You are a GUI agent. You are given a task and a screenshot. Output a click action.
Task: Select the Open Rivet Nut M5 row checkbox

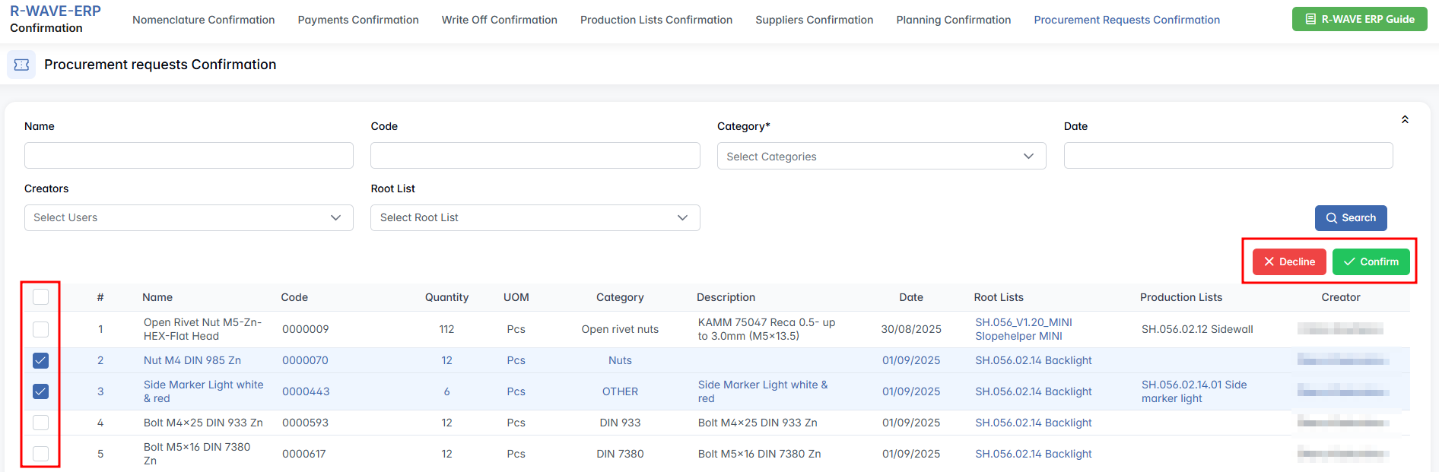click(41, 329)
